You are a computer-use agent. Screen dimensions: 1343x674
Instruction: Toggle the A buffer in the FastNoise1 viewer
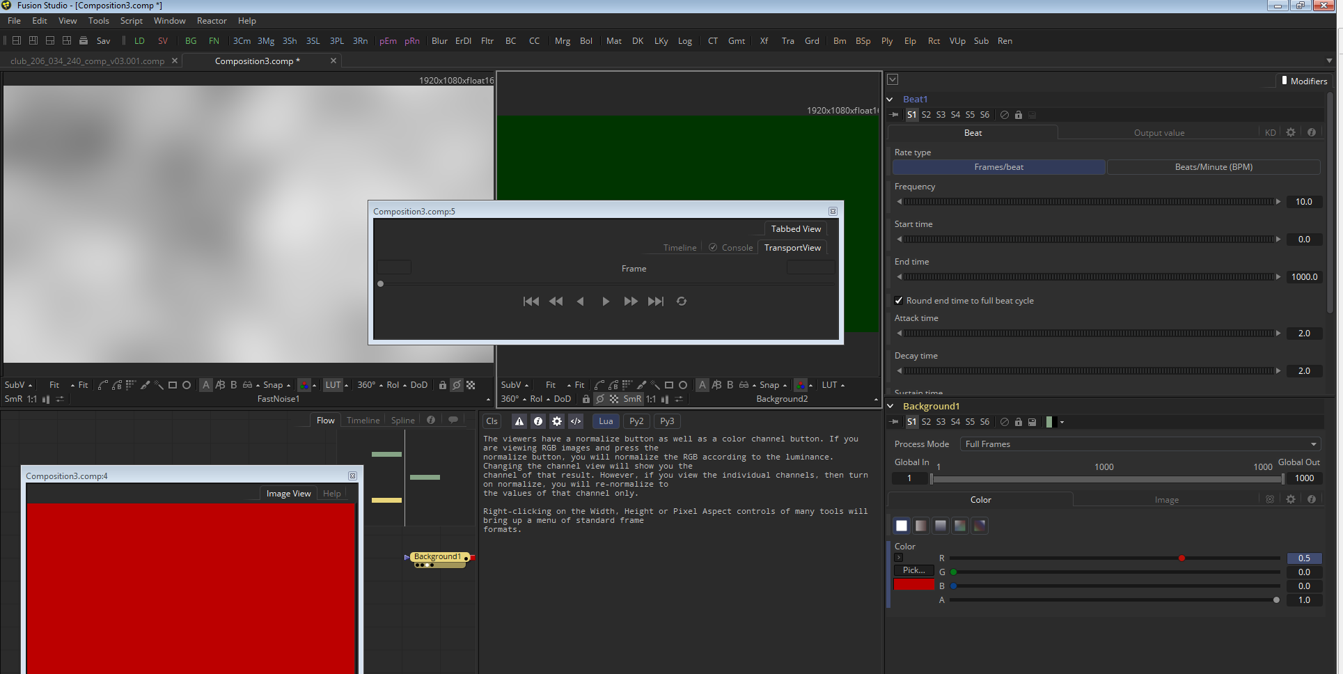pyautogui.click(x=205, y=385)
